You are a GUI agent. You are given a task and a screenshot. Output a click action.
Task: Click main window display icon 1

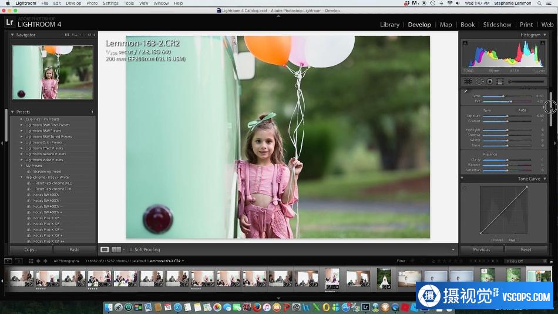[8, 261]
